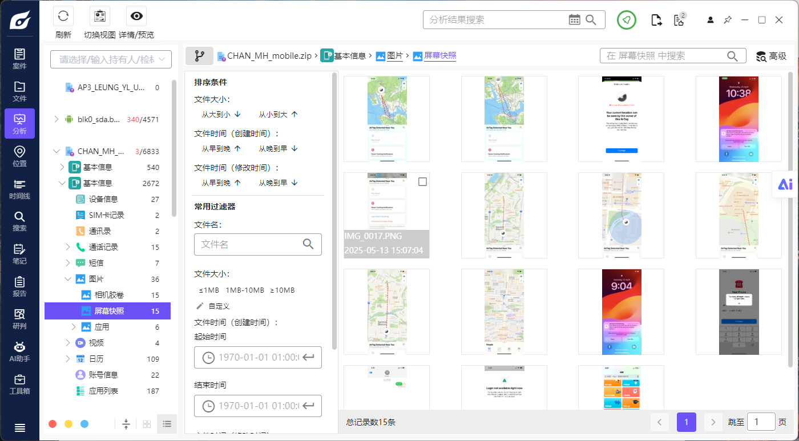Collapse the CHAN_MH_... tree node

pyautogui.click(x=56, y=151)
